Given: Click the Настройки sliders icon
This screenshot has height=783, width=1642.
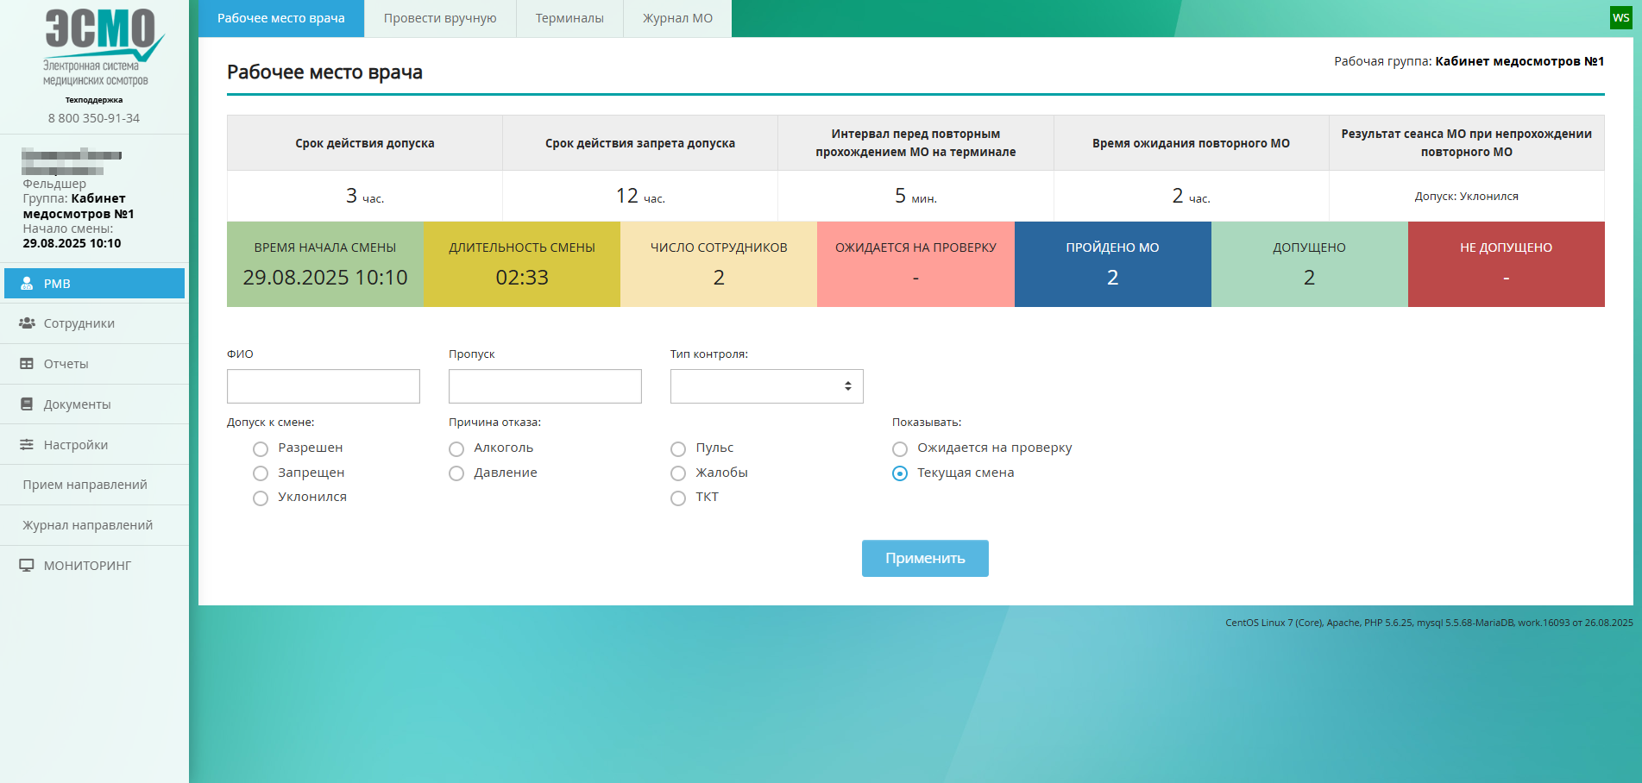Looking at the screenshot, I should tap(27, 445).
